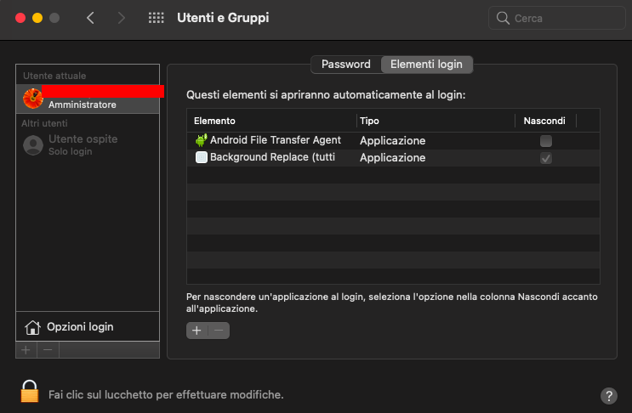Viewport: 632px width, 413px height.
Task: Select Android File Transfer Agent row
Action: (393, 141)
